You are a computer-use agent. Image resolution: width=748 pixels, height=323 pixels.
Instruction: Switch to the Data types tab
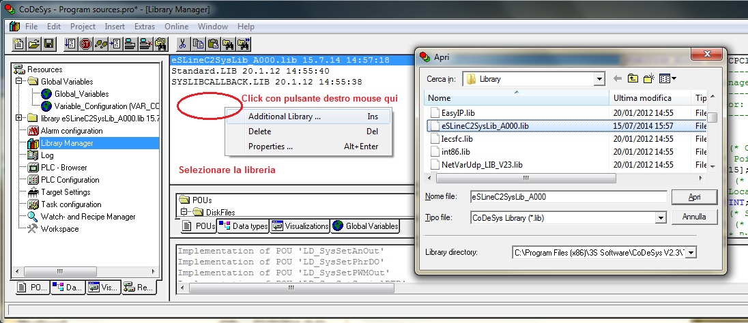pos(244,226)
